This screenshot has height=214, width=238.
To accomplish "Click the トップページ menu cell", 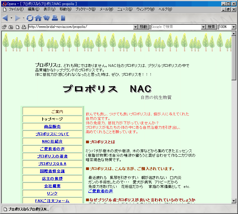I will 52,119.
